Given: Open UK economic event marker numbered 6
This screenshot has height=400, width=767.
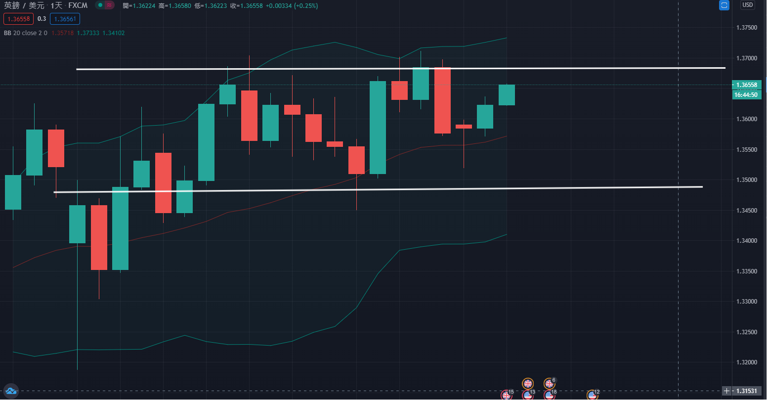Looking at the screenshot, I should point(549,384).
